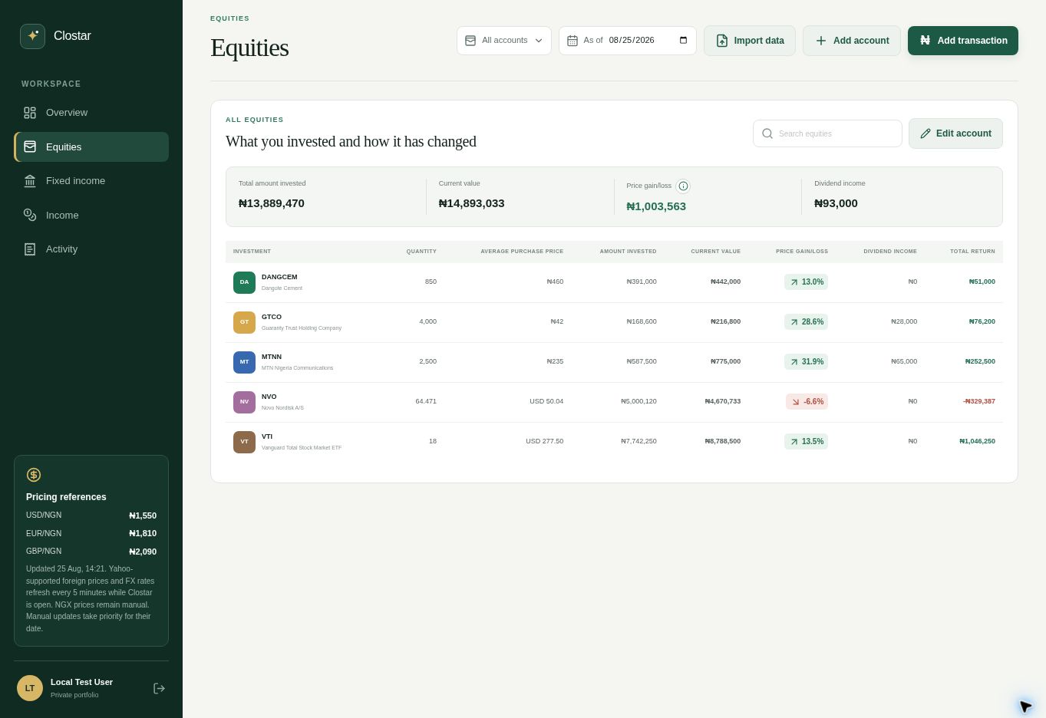Click Total amount invested value ₦13,889,470

pyautogui.click(x=272, y=203)
